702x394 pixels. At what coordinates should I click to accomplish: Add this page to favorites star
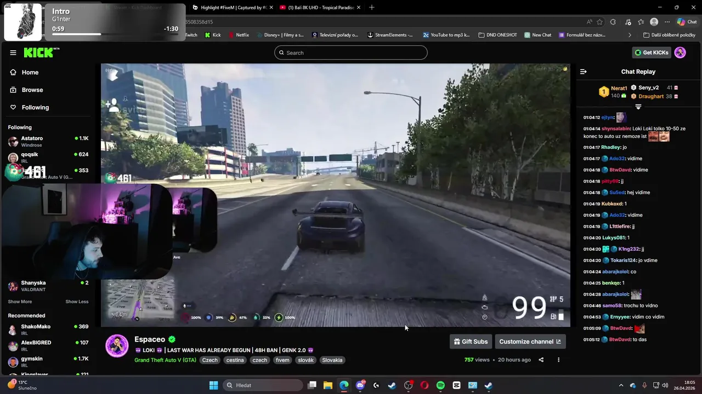point(600,22)
